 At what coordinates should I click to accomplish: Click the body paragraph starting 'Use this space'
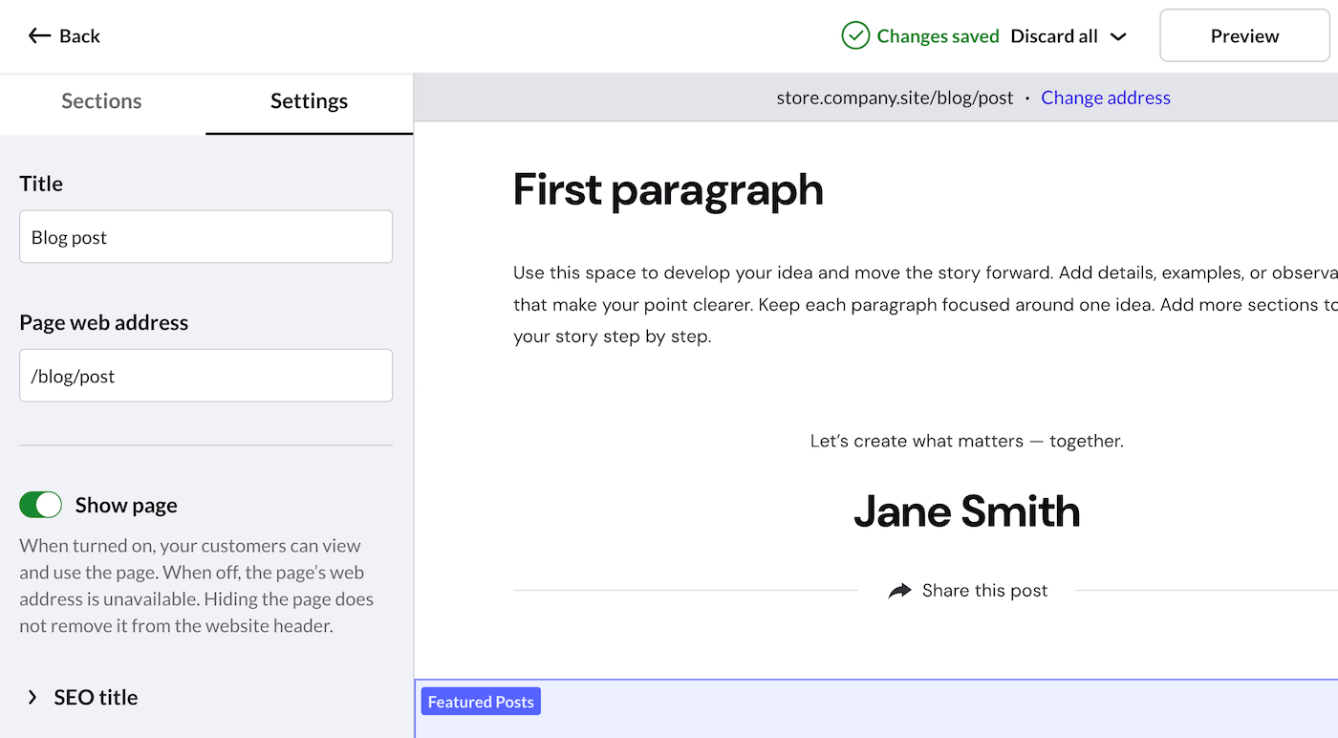925,305
